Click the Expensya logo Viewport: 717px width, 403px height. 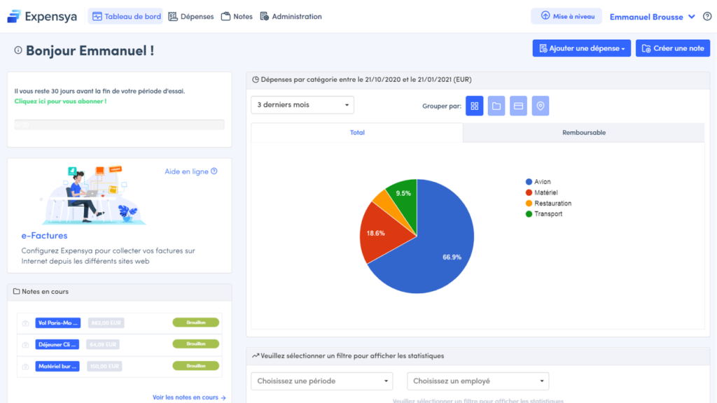[x=42, y=17]
